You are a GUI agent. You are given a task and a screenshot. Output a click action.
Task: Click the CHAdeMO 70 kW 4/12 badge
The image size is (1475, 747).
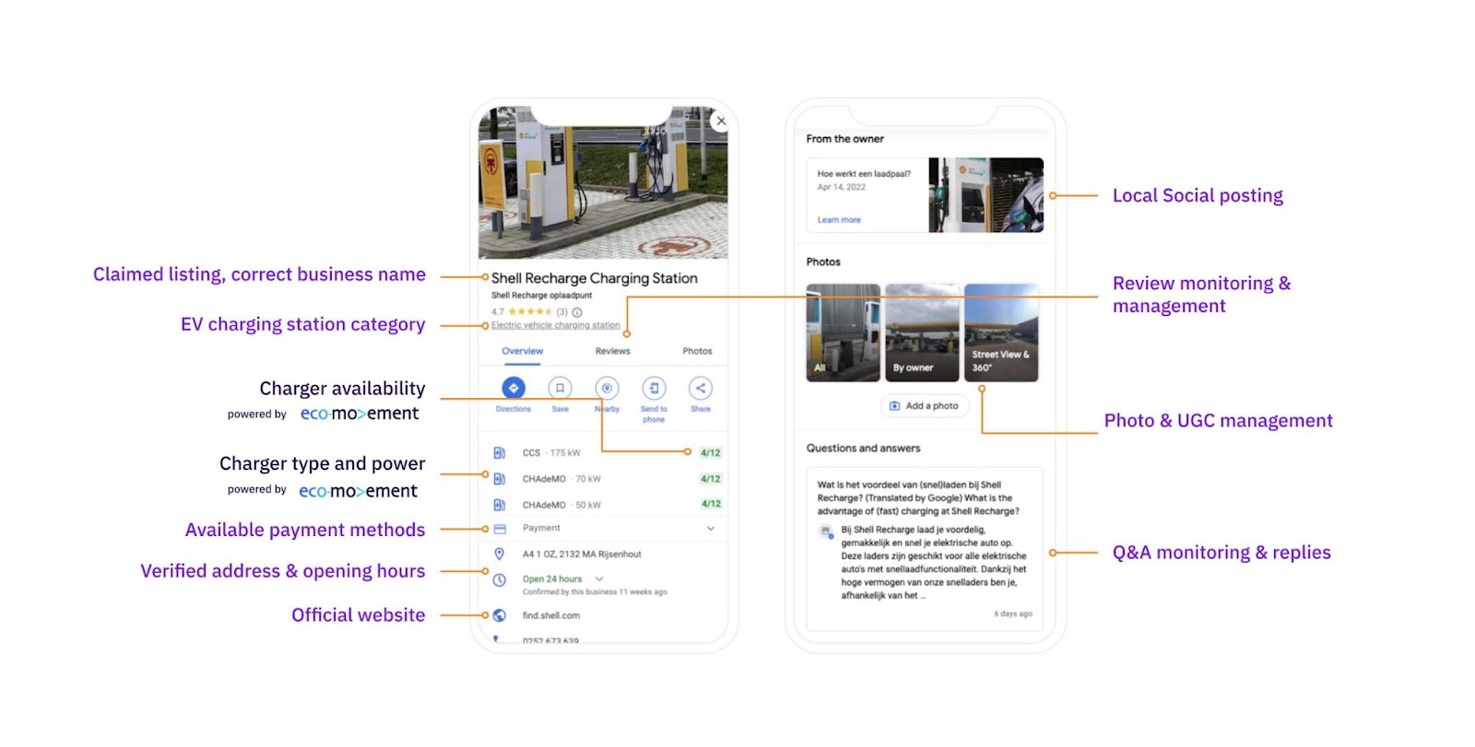pyautogui.click(x=710, y=479)
